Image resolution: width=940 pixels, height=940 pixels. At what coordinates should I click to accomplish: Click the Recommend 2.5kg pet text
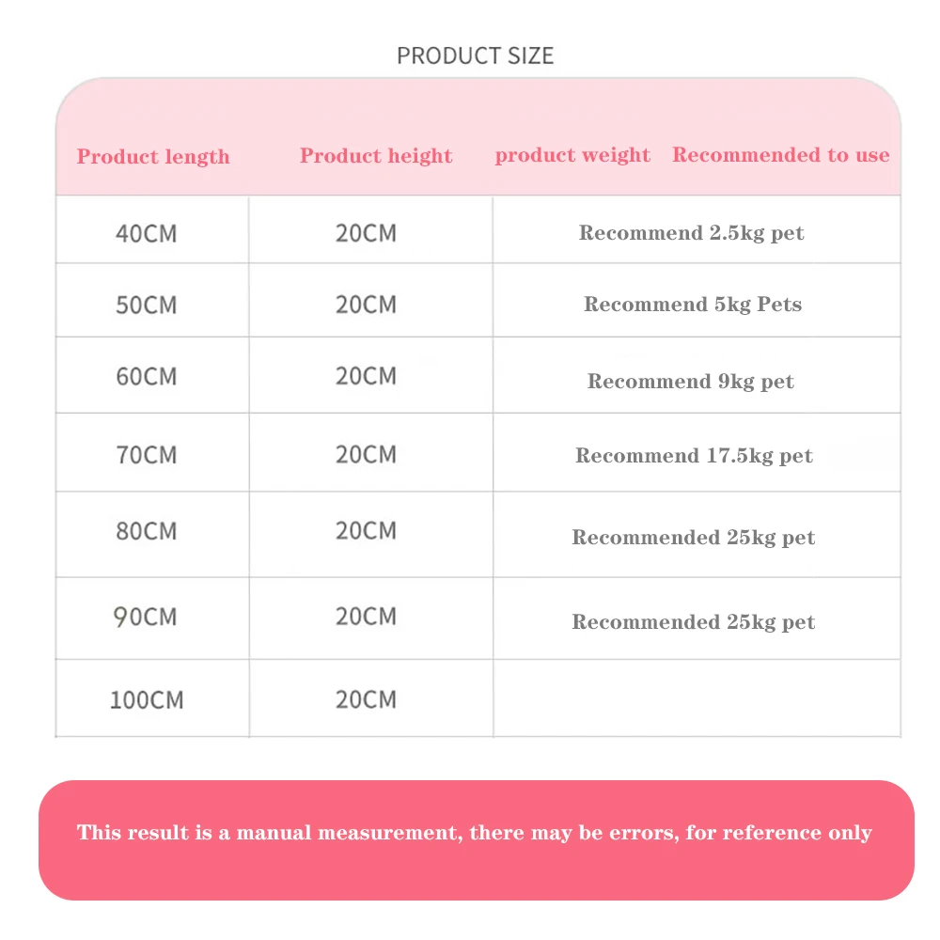click(x=691, y=233)
